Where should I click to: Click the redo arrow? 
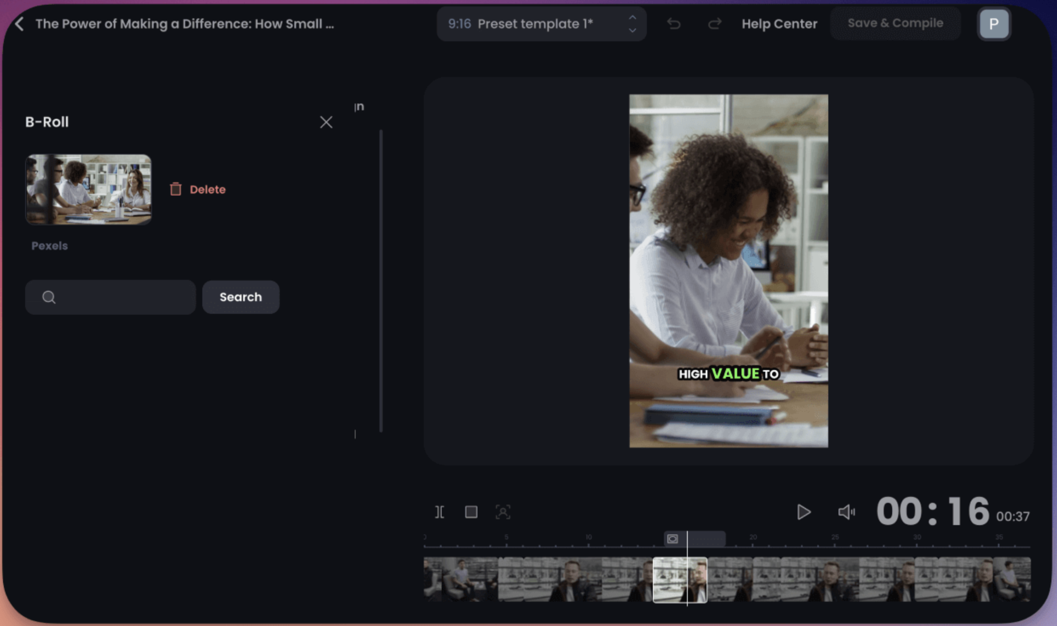click(715, 24)
